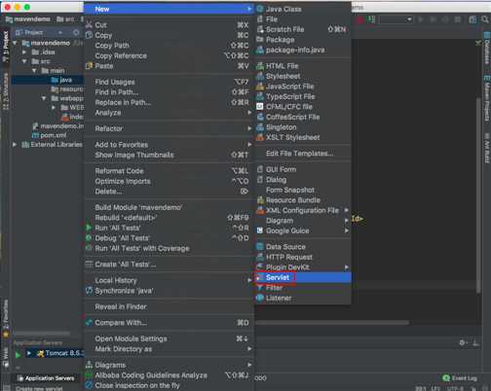Image resolution: width=491 pixels, height=391 pixels.
Task: Click the Scratch File icon
Action: 260,29
